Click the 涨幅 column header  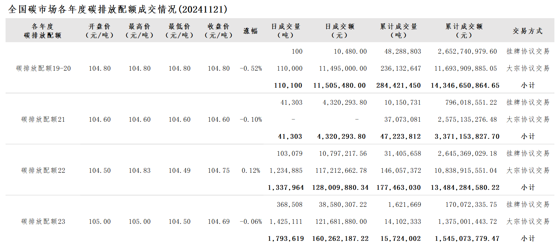click(251, 31)
